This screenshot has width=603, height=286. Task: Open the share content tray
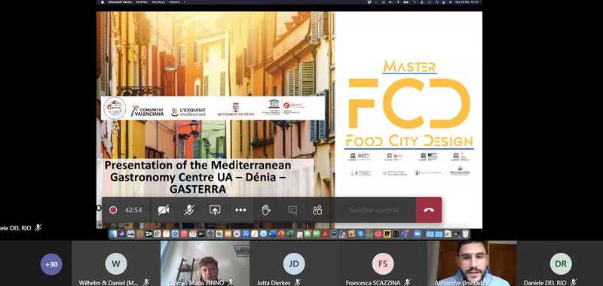pos(215,210)
